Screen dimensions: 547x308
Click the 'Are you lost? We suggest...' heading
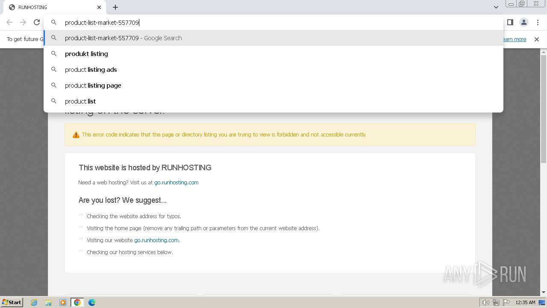coord(123,200)
